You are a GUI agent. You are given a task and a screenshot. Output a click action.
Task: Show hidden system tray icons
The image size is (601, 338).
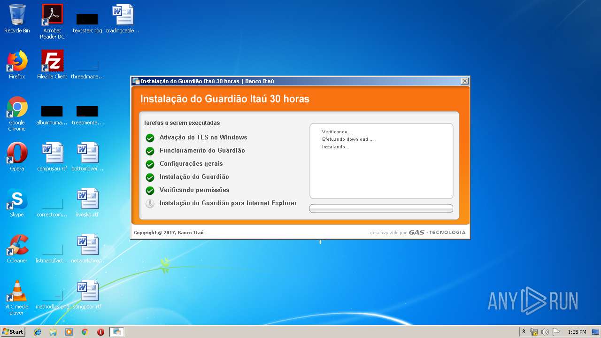pos(524,332)
